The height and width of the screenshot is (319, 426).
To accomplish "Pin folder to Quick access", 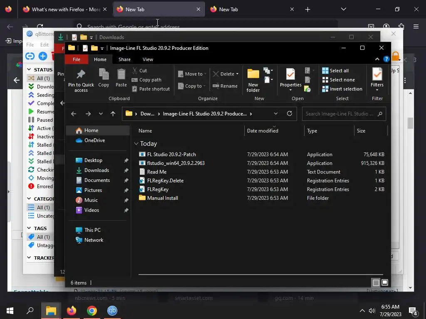I will (81, 80).
